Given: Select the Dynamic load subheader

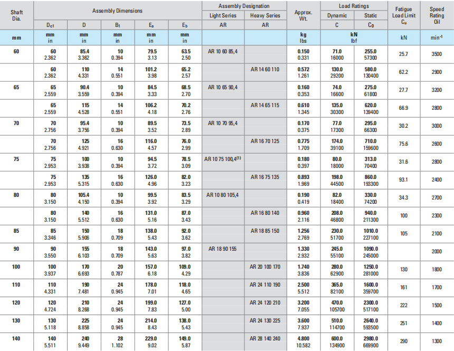Looking at the screenshot, I should click(x=337, y=16).
